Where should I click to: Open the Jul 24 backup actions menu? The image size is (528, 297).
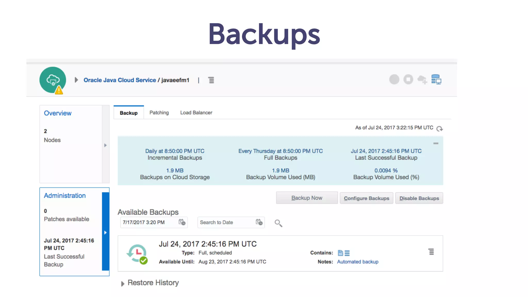[x=431, y=252]
